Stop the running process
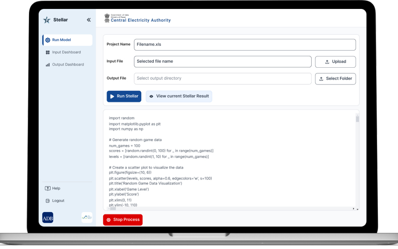Screen dimensions: 398x249 (x=123, y=220)
